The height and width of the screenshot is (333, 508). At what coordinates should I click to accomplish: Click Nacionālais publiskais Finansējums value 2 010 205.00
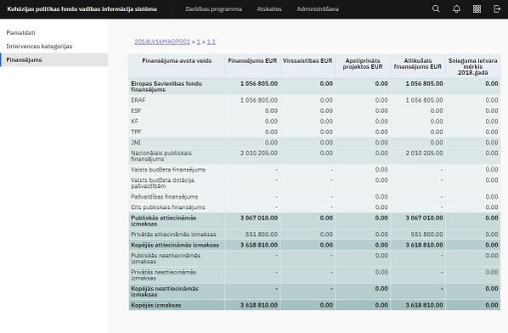point(259,153)
